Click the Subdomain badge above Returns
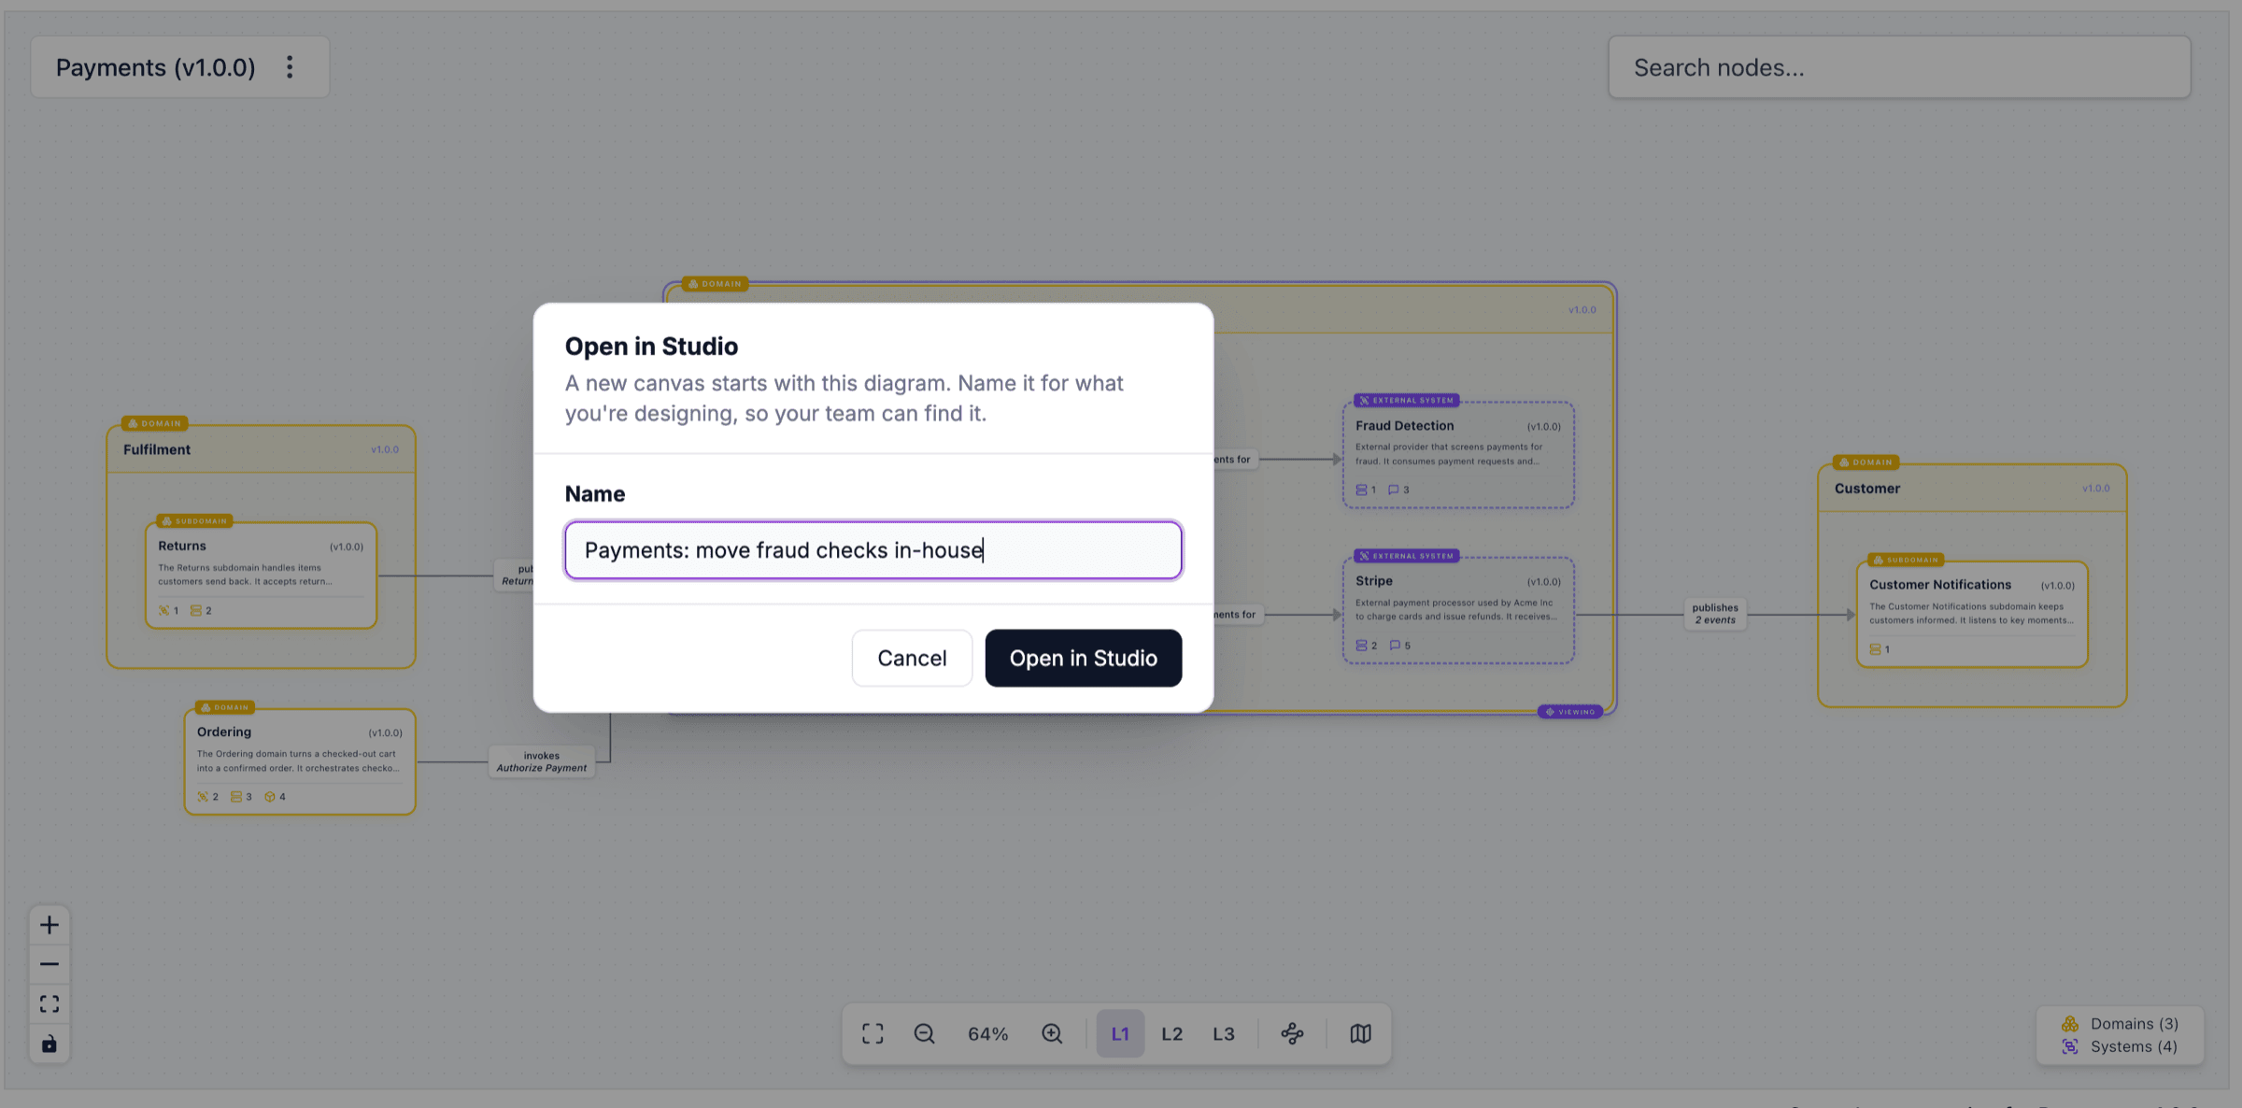 (x=194, y=520)
